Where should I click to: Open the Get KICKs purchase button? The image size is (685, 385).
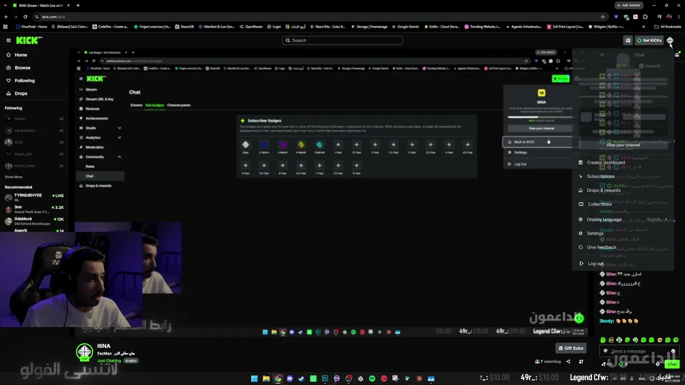(x=649, y=40)
